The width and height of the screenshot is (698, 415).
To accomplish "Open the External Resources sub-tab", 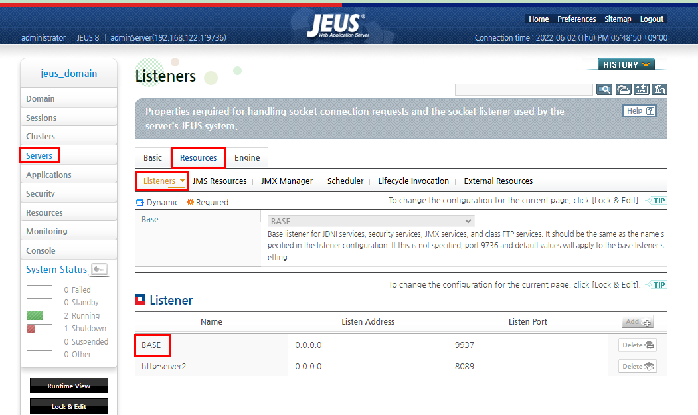I will [x=498, y=181].
